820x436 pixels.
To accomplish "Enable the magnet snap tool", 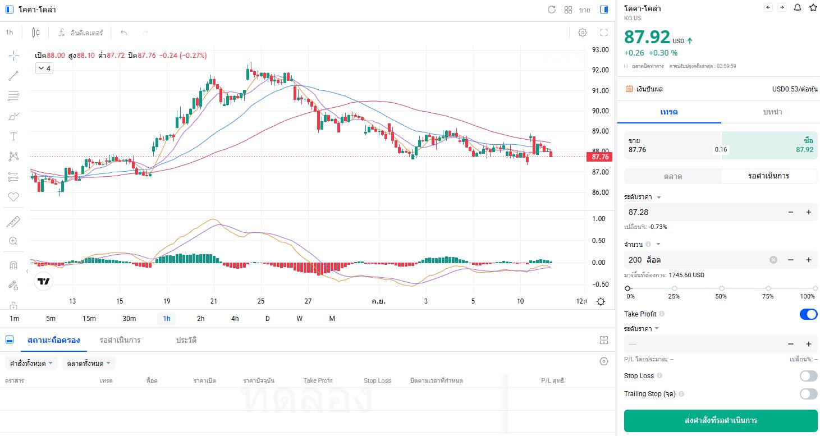I will tap(13, 265).
